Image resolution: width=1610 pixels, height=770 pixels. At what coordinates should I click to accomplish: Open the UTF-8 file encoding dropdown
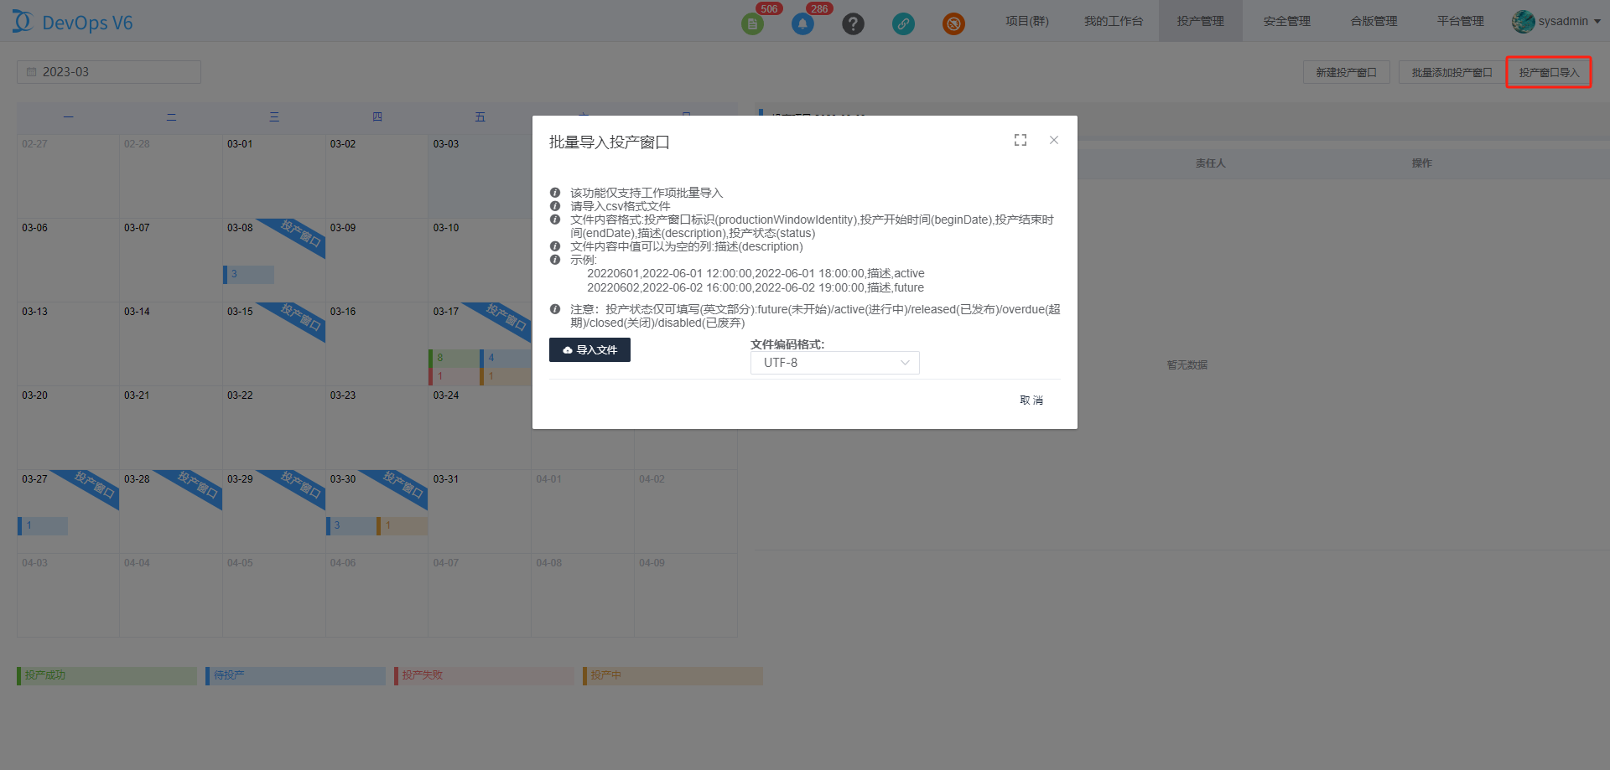[x=834, y=363]
